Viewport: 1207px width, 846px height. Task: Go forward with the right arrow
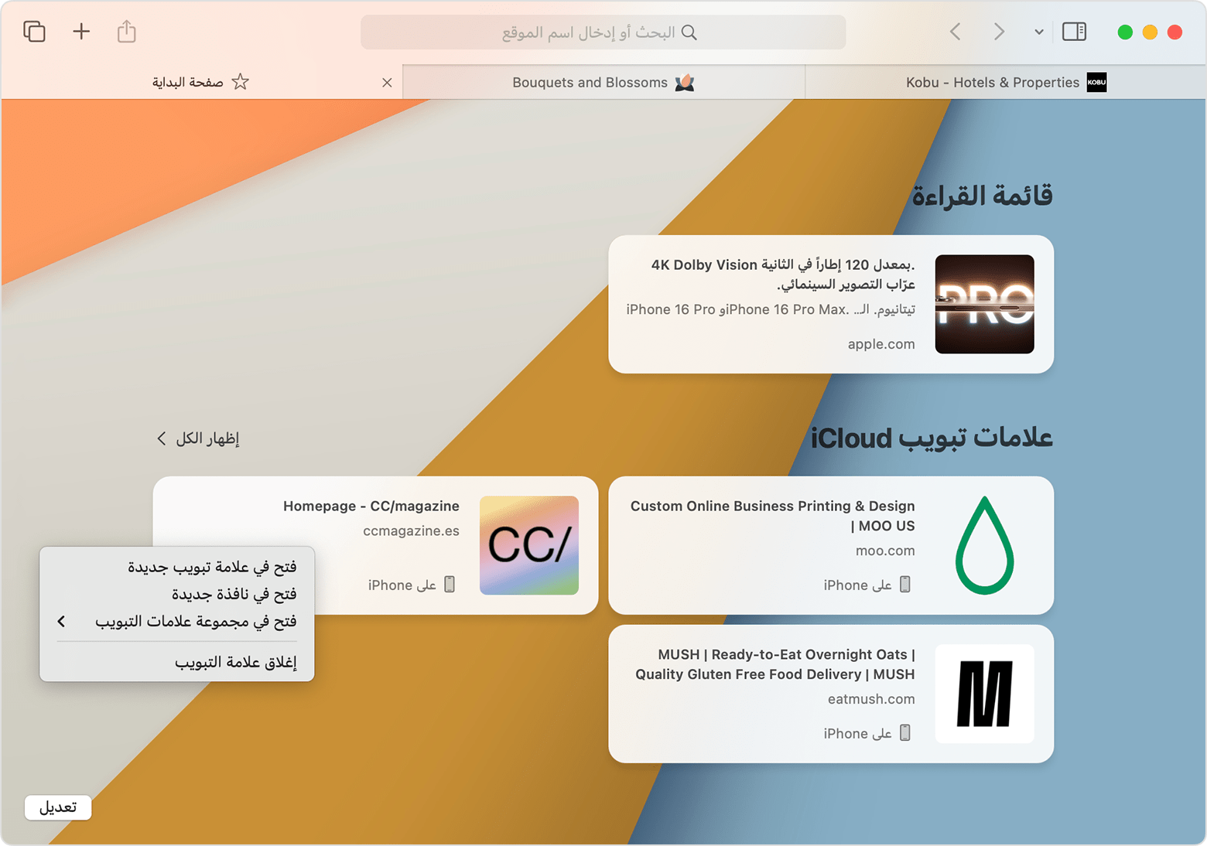pos(999,32)
